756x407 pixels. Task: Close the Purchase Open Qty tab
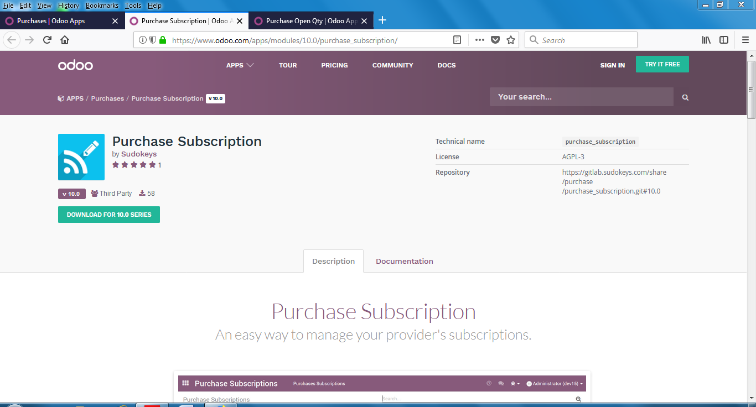coord(364,21)
